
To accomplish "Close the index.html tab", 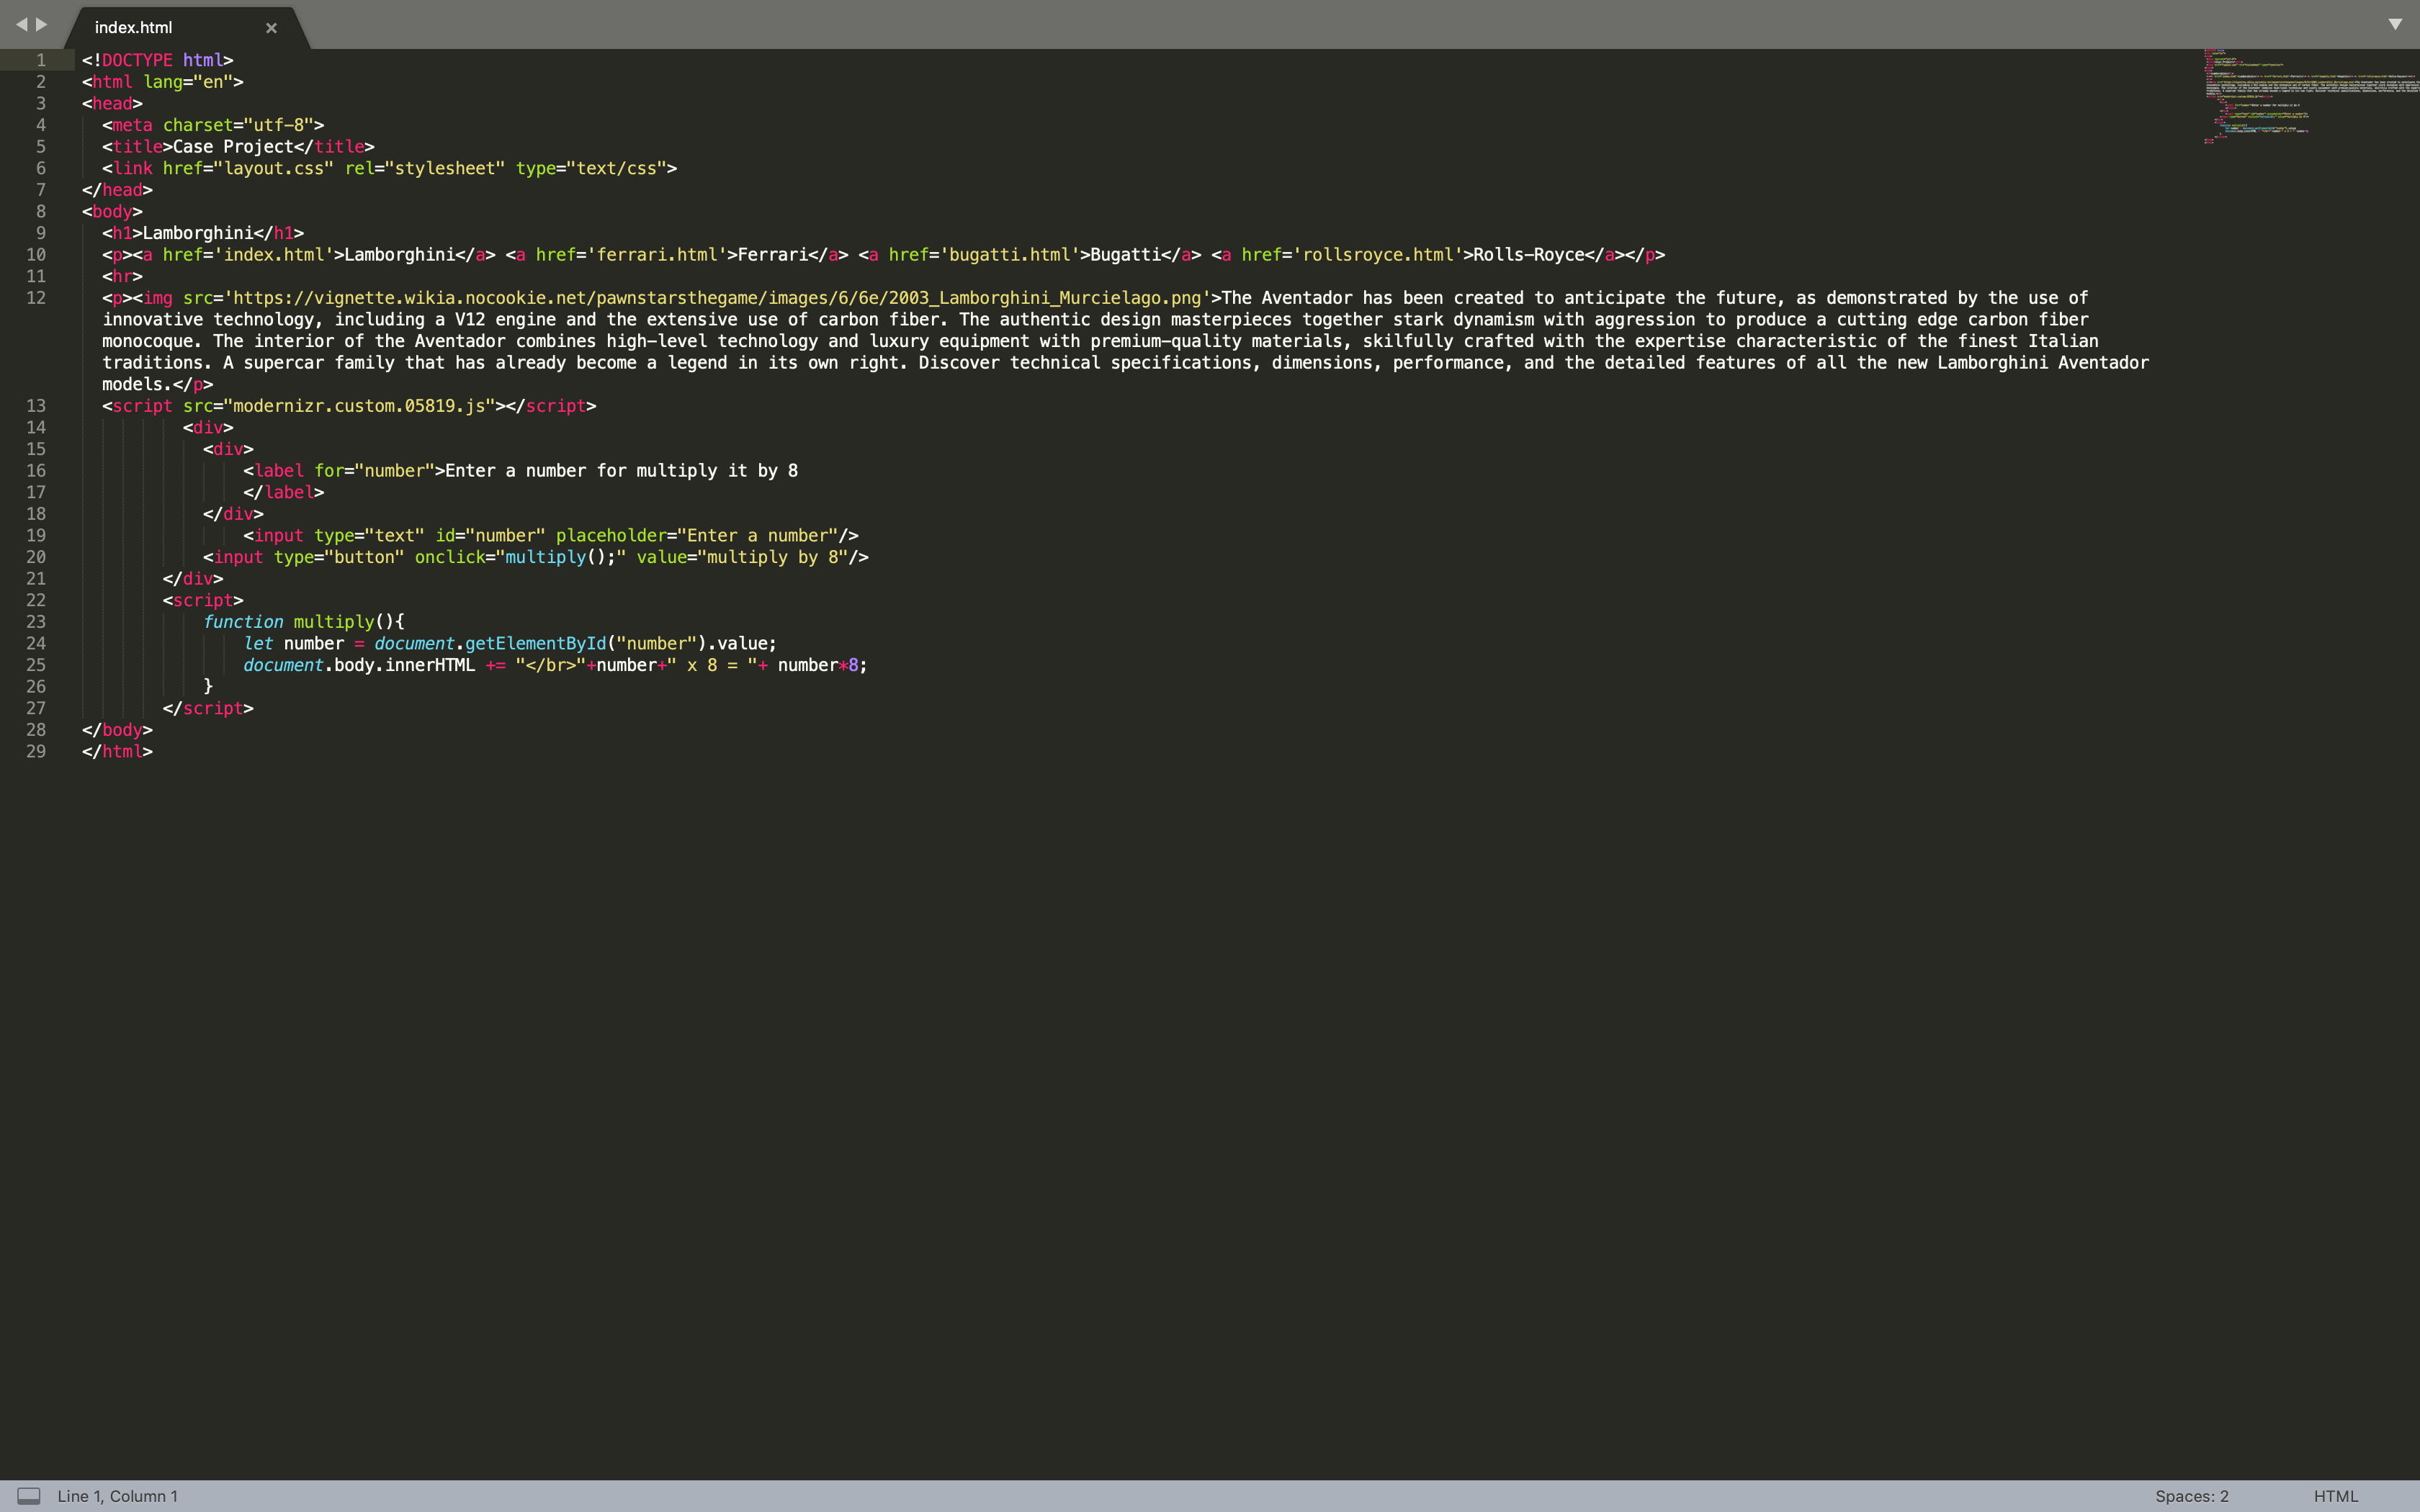I will 270,27.
